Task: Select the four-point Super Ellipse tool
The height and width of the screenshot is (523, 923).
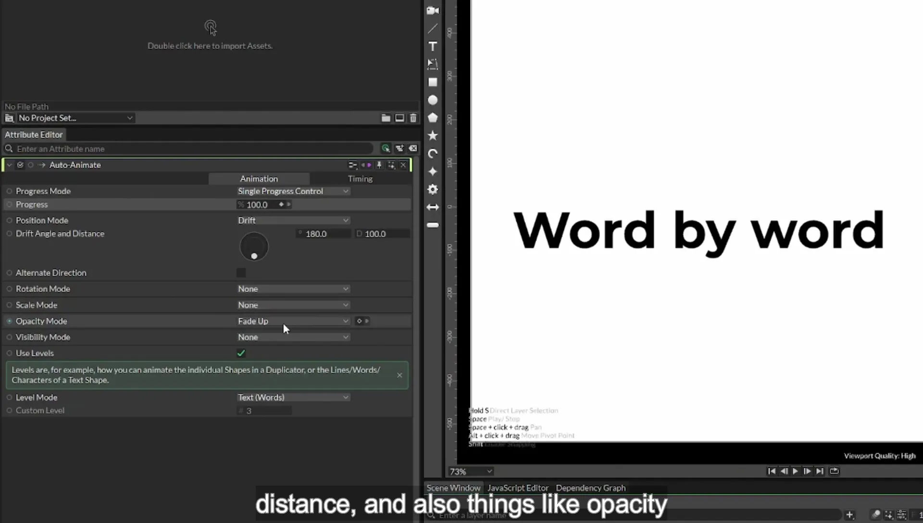Action: [x=433, y=172]
